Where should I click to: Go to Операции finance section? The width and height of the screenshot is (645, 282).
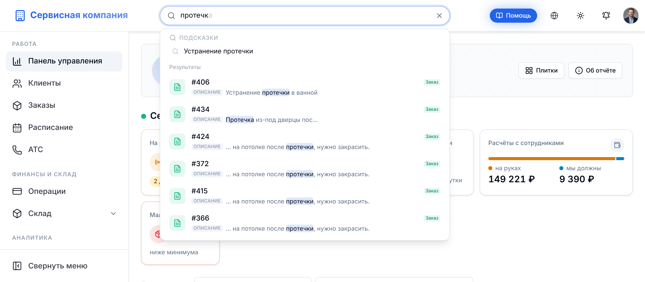(64, 192)
